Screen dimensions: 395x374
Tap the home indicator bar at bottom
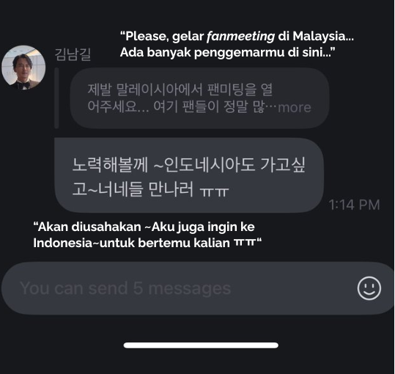tap(201, 345)
